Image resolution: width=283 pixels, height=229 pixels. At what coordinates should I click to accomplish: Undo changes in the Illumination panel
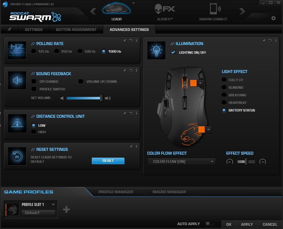coord(270,41)
